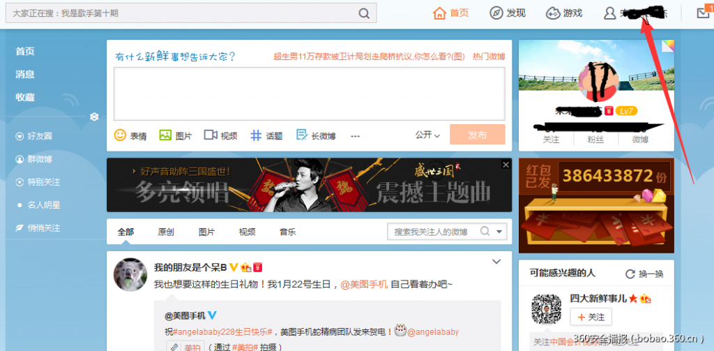Click the sidebar settings gear icon
The width and height of the screenshot is (714, 351).
click(x=94, y=117)
